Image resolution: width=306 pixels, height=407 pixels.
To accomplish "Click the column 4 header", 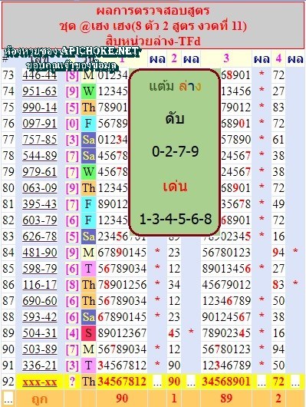I will 278,58.
